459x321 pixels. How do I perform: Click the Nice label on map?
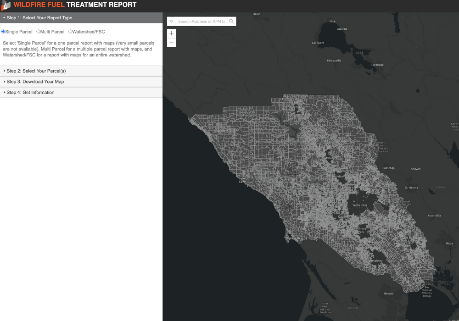pyautogui.click(x=332, y=22)
